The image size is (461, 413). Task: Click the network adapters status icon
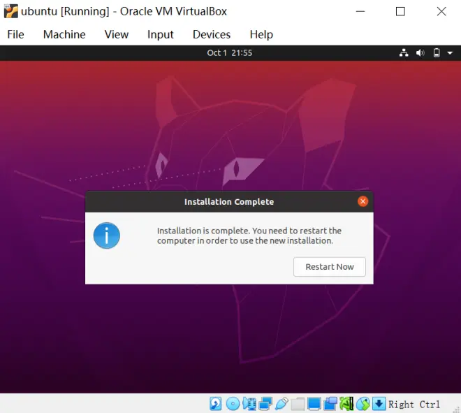(x=265, y=404)
